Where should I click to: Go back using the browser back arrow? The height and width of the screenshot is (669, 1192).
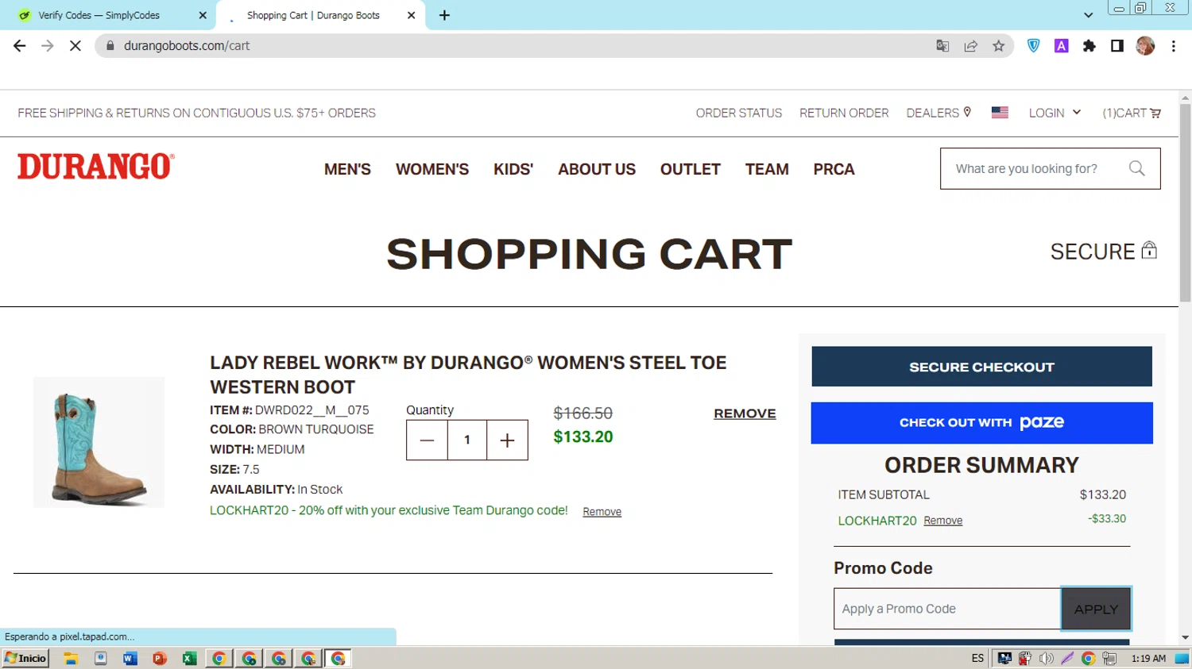pyautogui.click(x=20, y=46)
